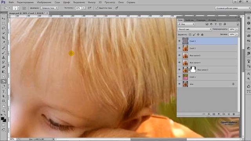This screenshot has width=251, height=141.
Task: Select the Clone Stamp tool
Action: (4, 57)
